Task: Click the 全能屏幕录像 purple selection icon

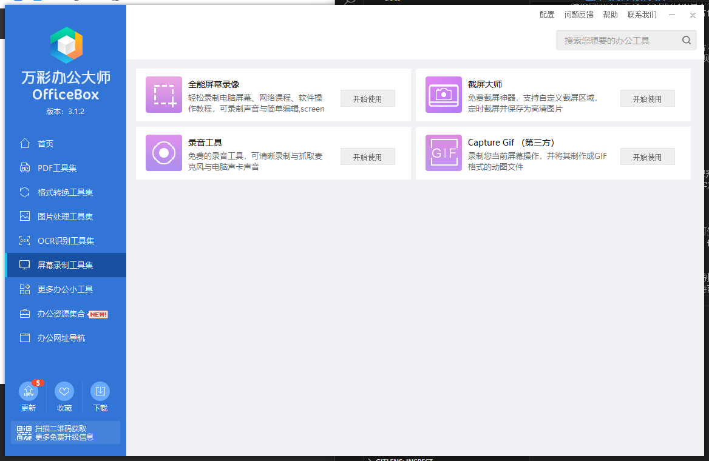Action: [164, 95]
